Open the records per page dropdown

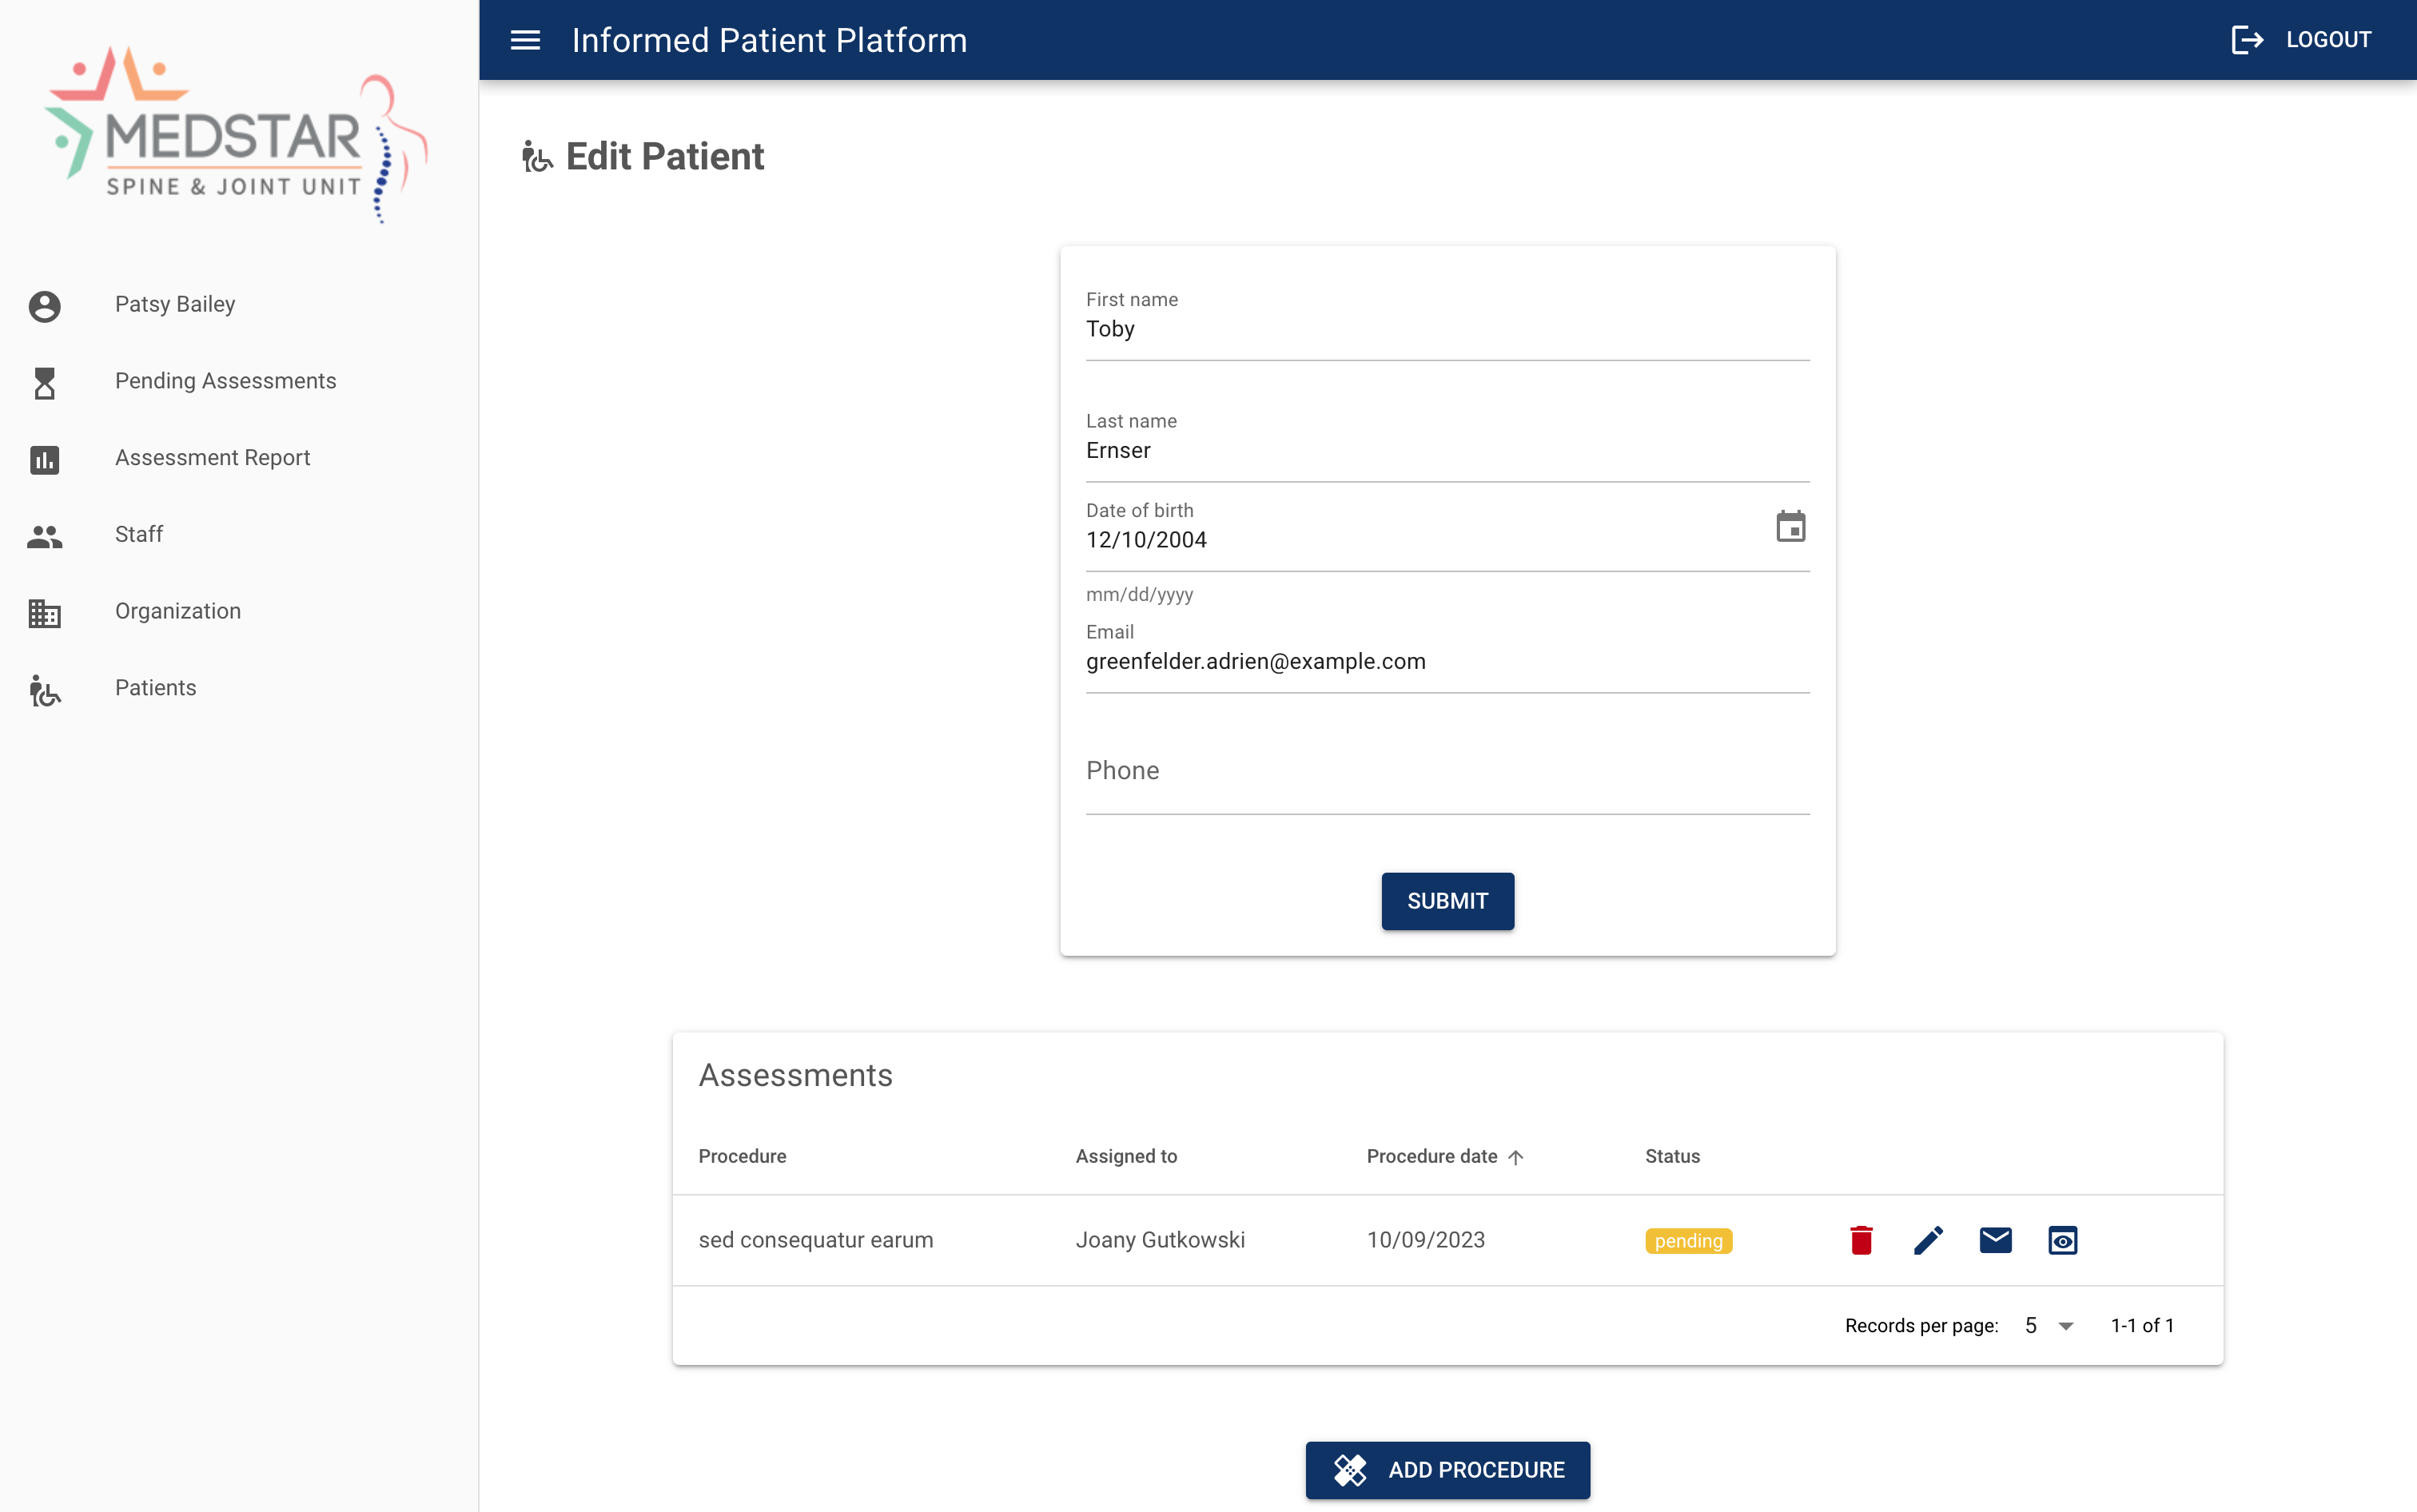[2049, 1326]
